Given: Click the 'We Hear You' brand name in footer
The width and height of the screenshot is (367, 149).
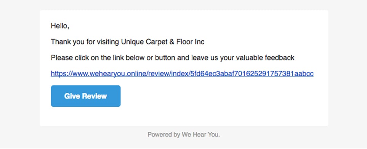Looking at the screenshot, I should tap(200, 135).
